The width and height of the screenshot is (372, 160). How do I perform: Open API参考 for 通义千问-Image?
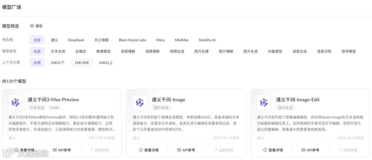coord(186,150)
